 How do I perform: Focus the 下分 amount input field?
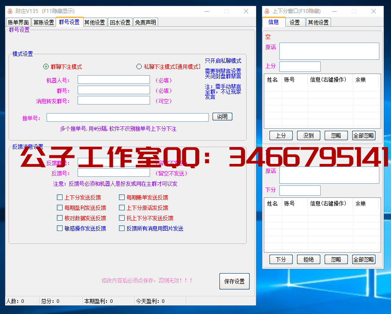[x=300, y=191]
